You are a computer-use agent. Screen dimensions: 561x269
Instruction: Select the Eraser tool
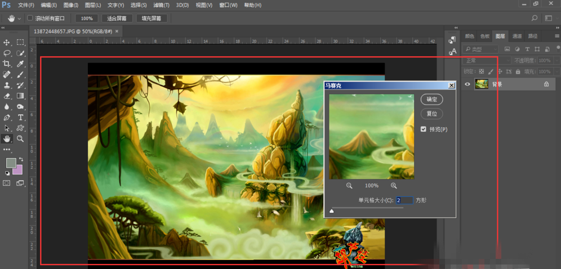coord(7,96)
